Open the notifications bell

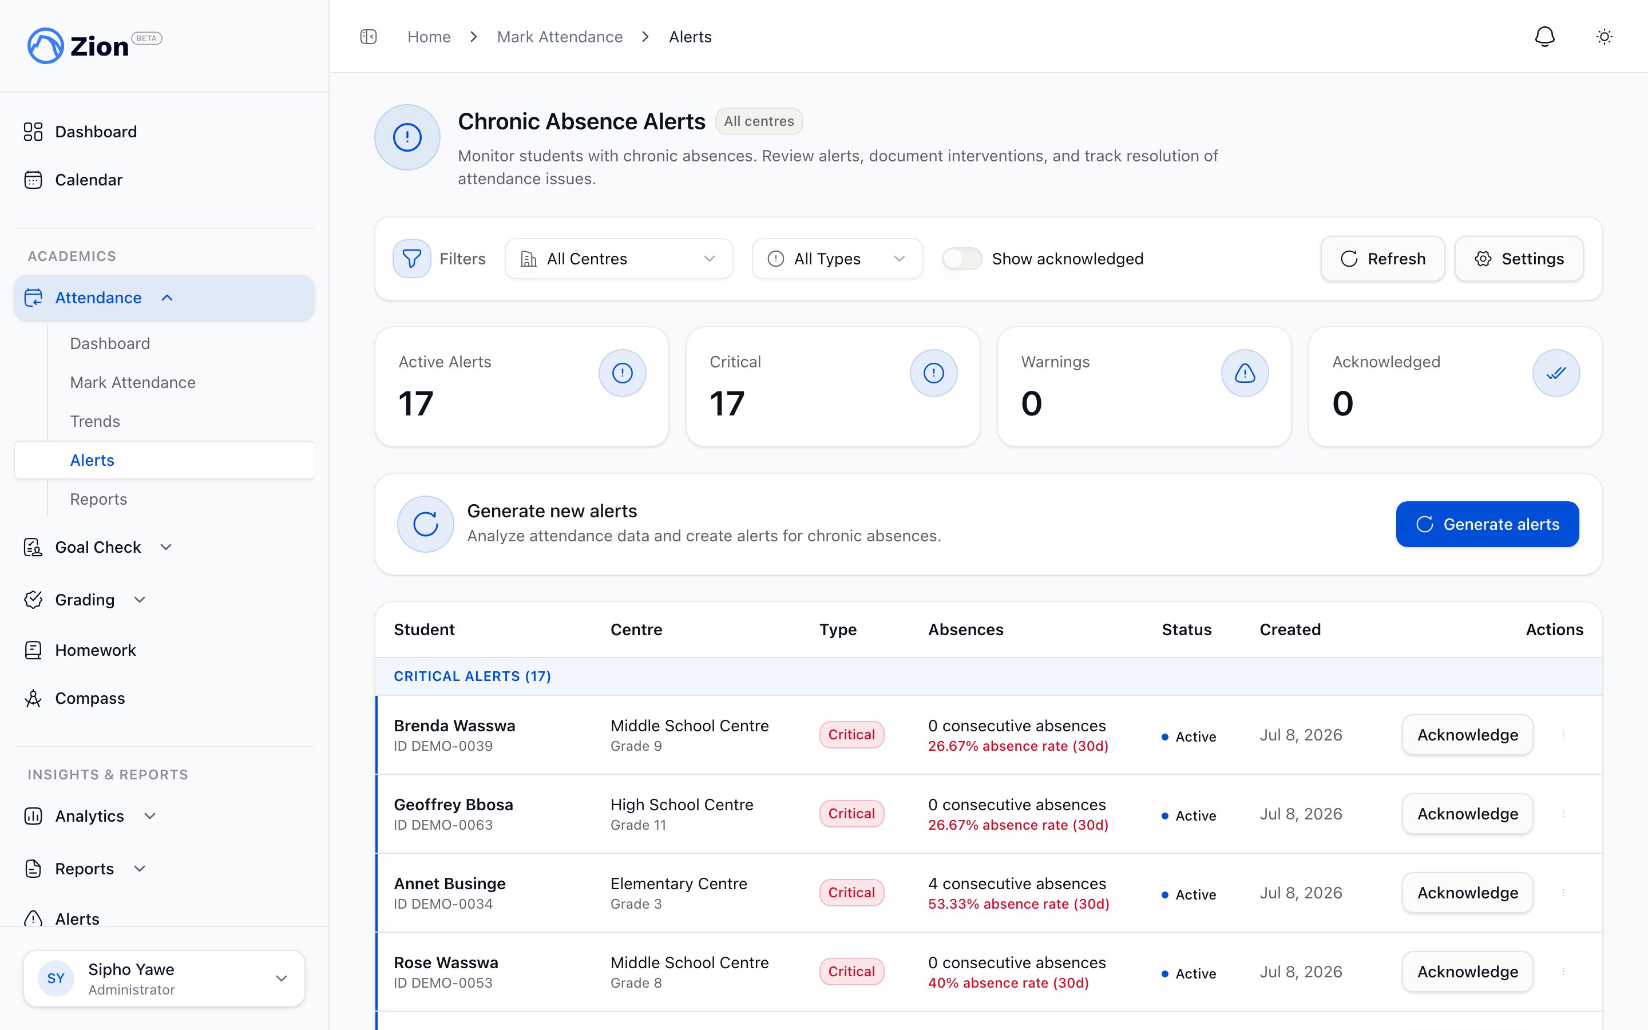pos(1544,37)
